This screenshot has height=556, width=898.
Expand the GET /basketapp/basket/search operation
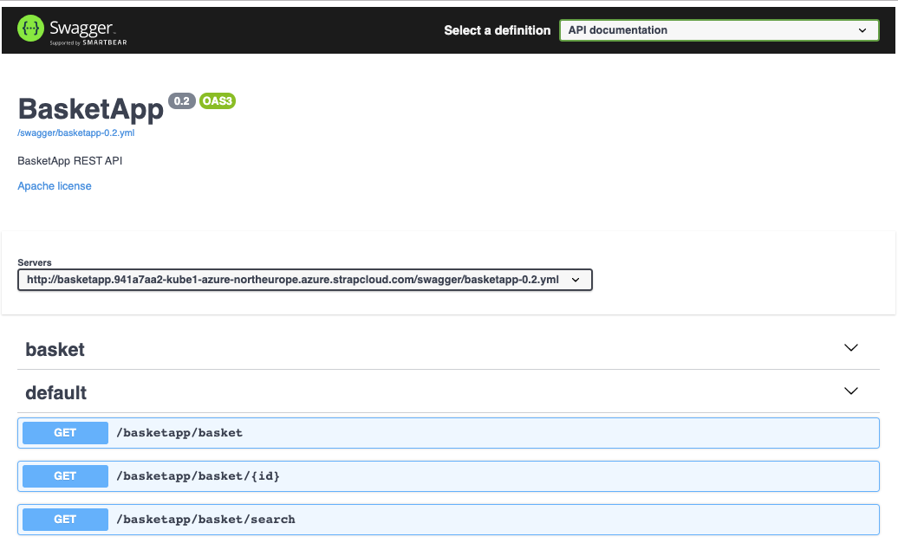65,520
